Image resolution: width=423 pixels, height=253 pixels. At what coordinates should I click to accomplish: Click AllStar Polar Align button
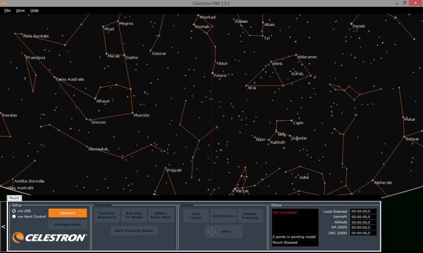coord(161,215)
